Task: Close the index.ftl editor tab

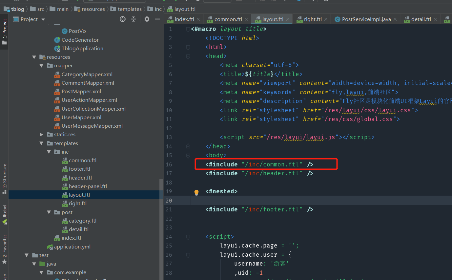Action: tap(198, 19)
